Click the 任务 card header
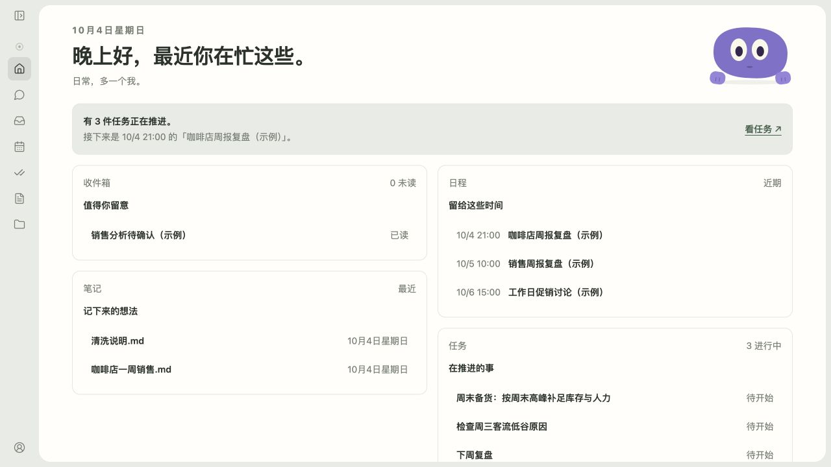 click(458, 346)
